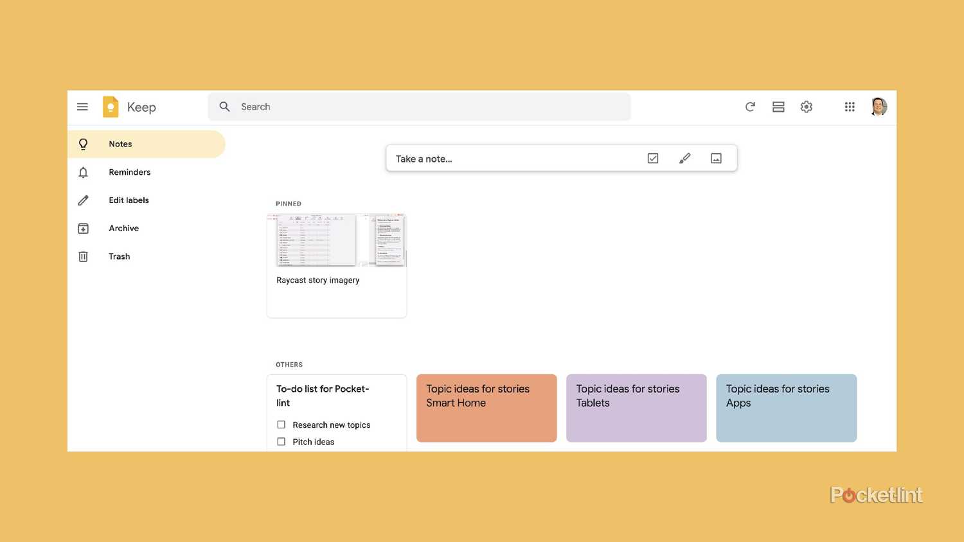This screenshot has width=964, height=542.
Task: Open the Trash
Action: (x=119, y=256)
